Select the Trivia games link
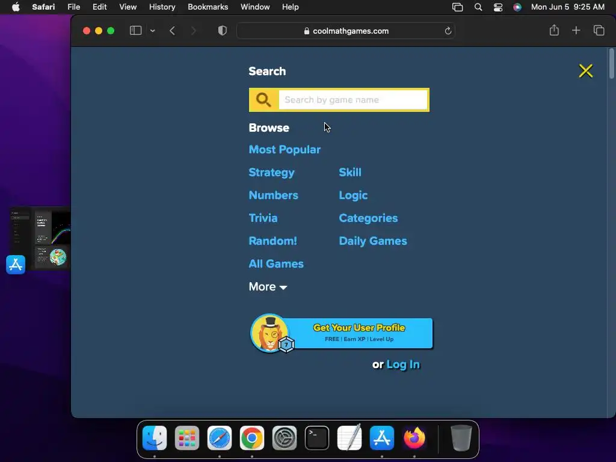Viewport: 616px width, 462px height. 263,218
